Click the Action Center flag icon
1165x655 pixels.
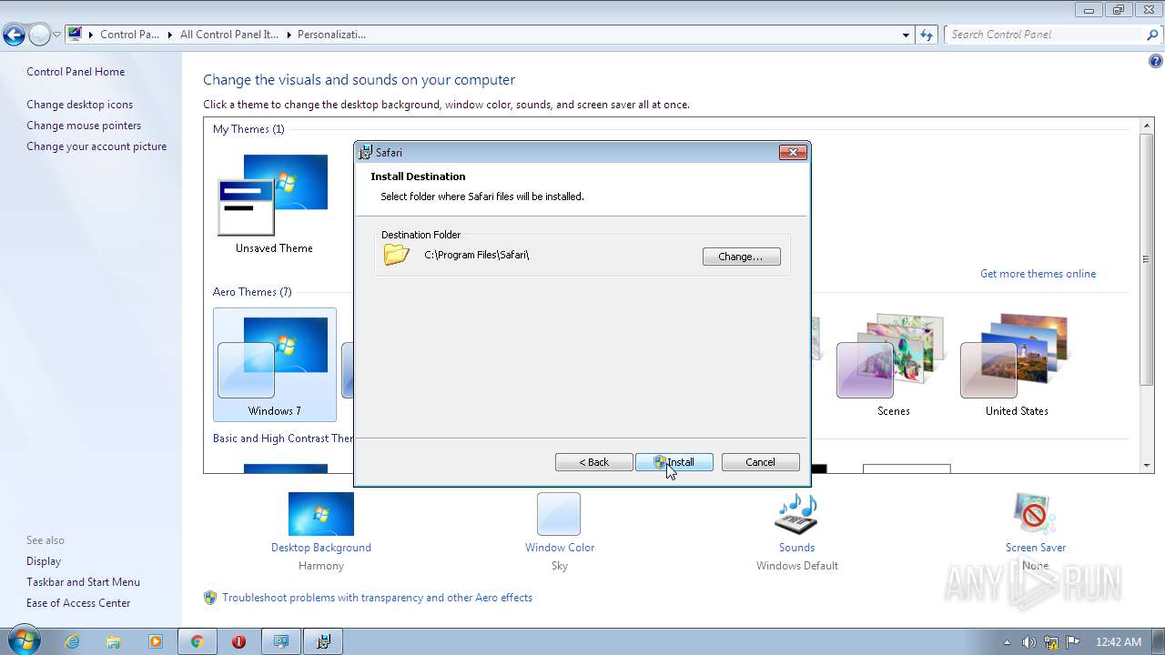[1072, 642]
